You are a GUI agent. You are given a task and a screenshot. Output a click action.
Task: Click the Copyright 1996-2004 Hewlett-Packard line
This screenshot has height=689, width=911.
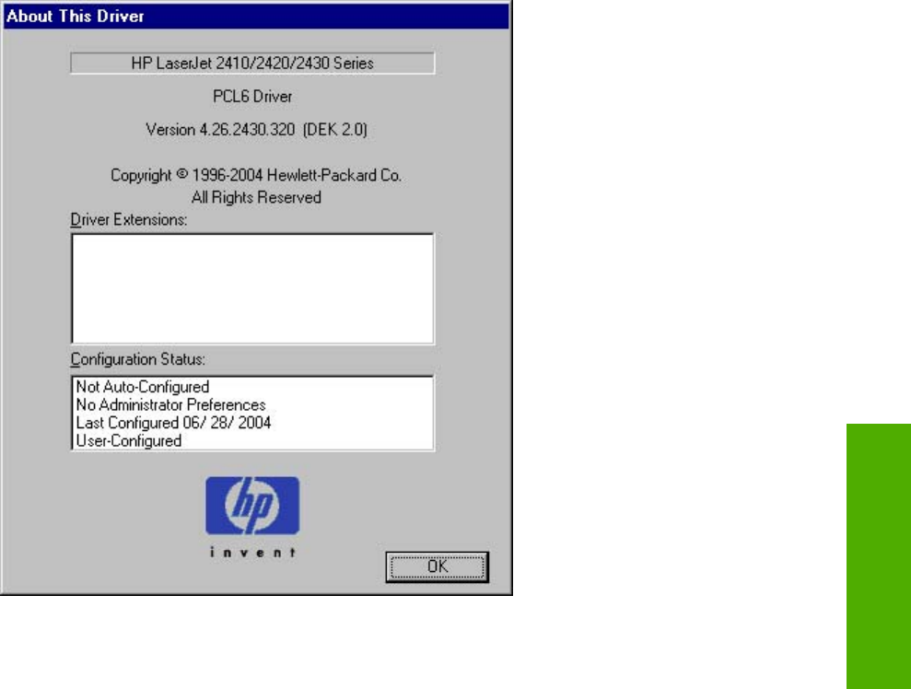(256, 175)
